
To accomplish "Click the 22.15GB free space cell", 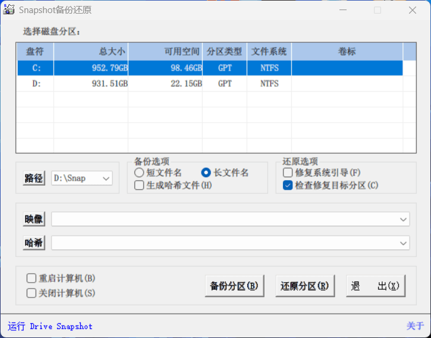I will click(x=165, y=83).
